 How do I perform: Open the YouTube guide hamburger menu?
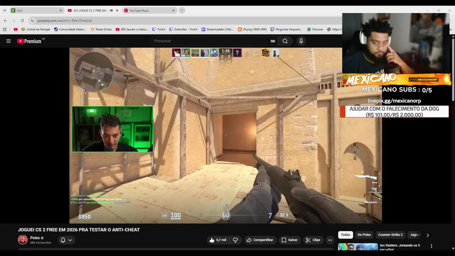(x=9, y=41)
